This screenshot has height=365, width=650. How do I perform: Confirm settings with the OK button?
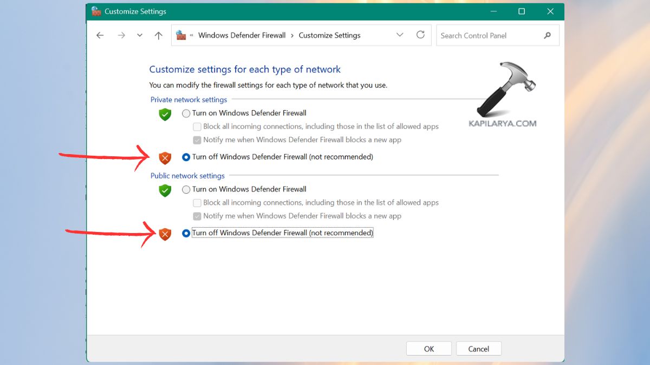[x=428, y=348]
